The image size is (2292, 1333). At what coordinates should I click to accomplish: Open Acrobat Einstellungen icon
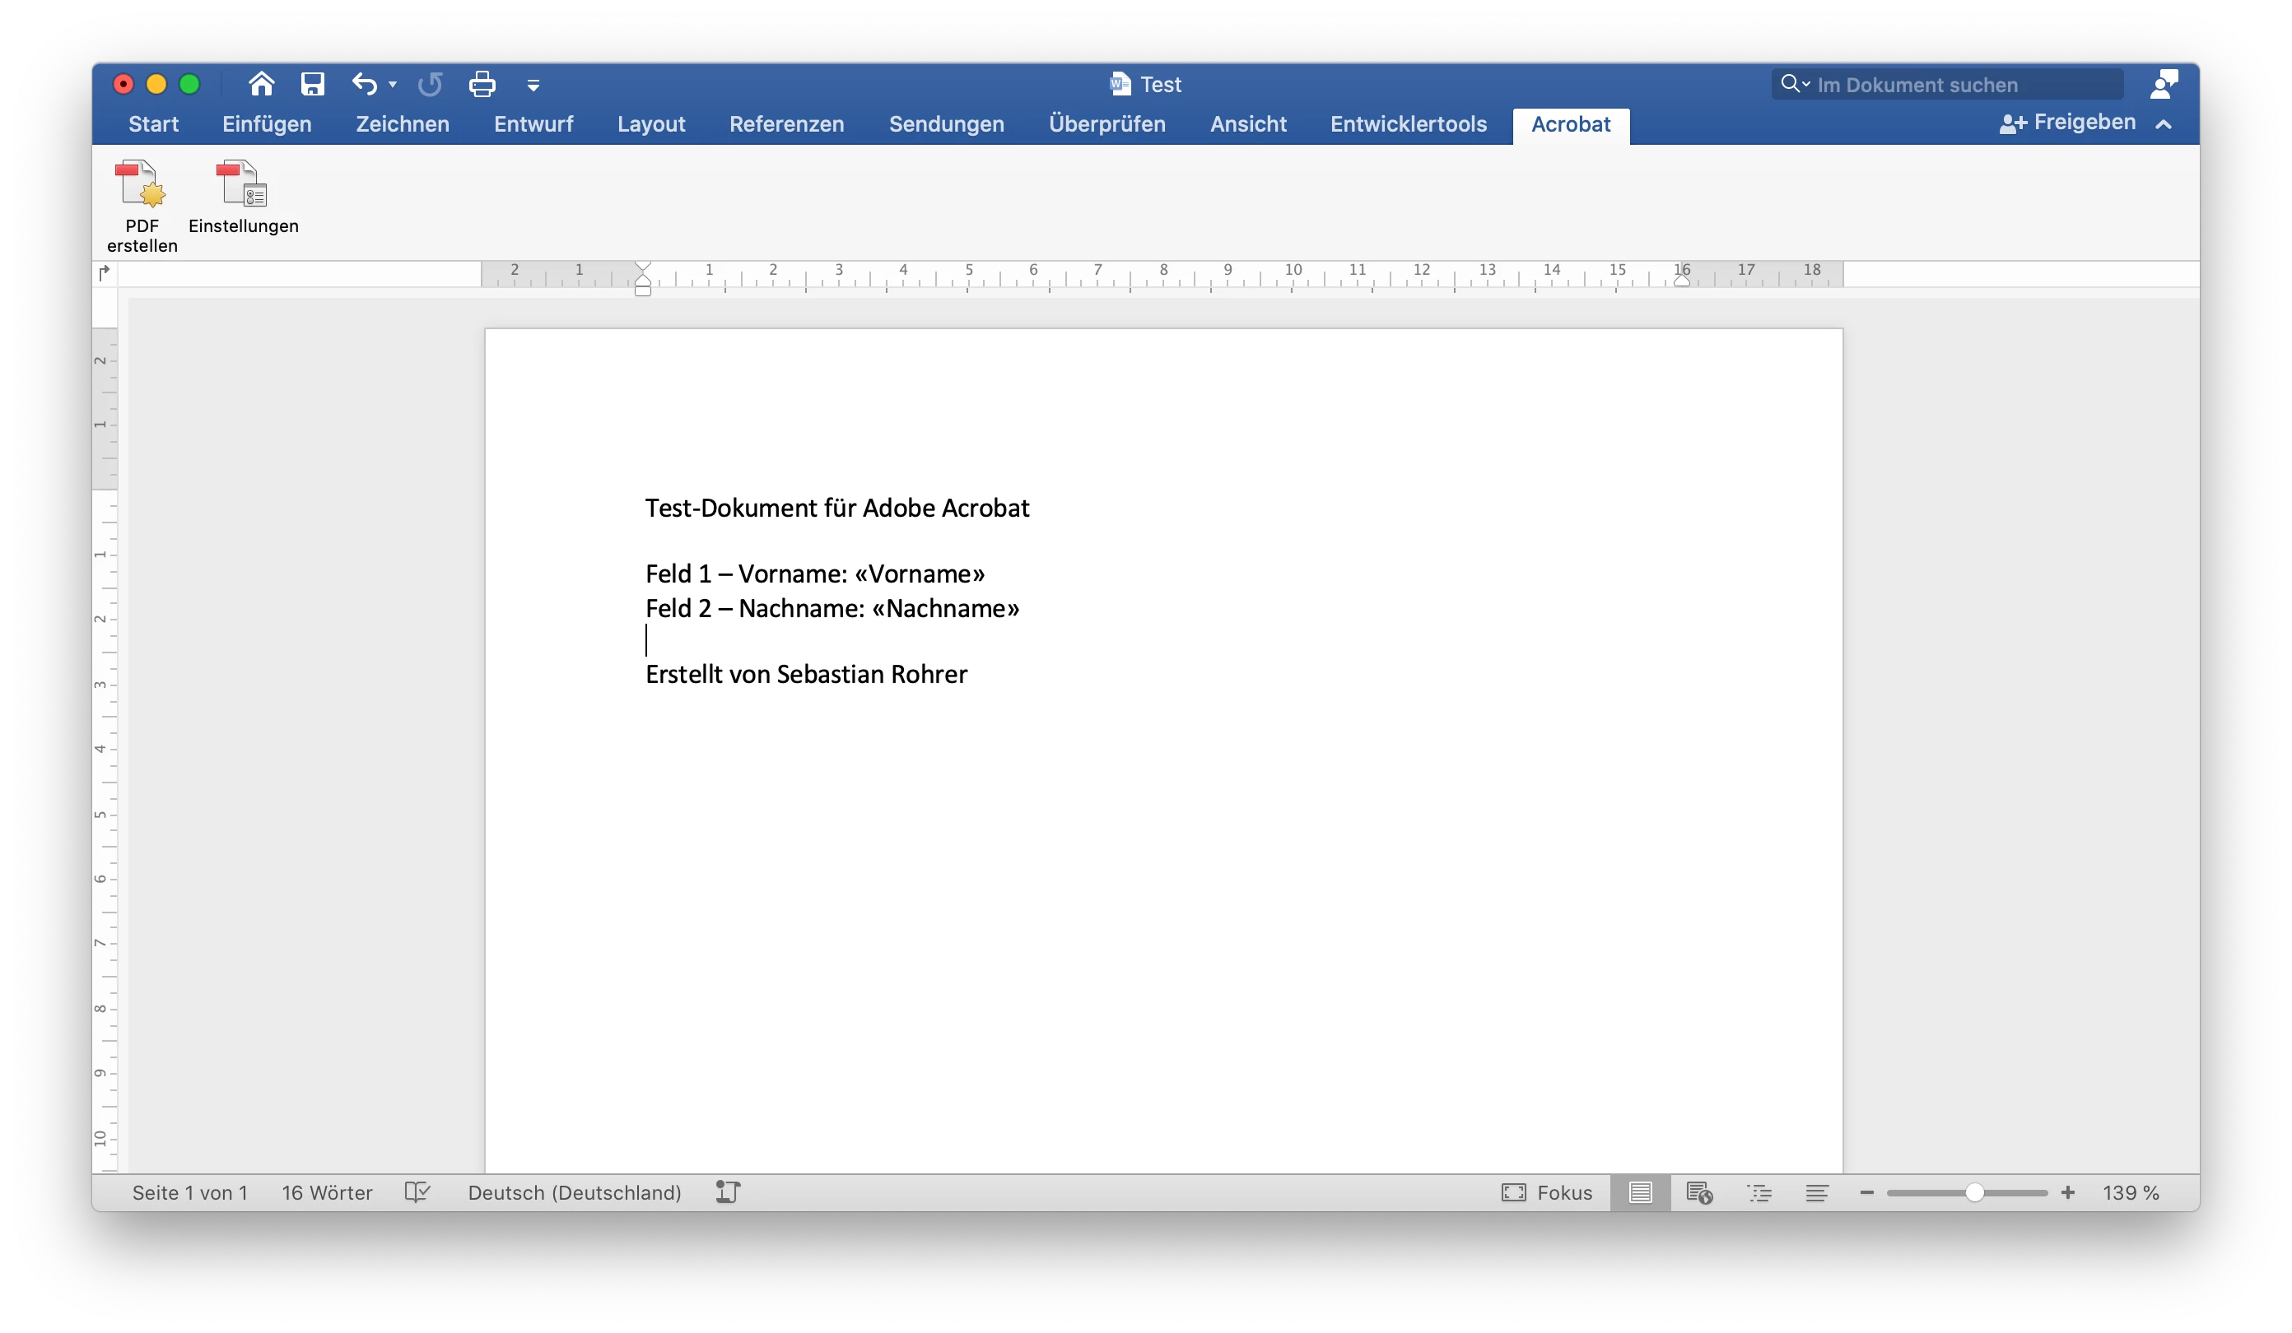tap(243, 185)
